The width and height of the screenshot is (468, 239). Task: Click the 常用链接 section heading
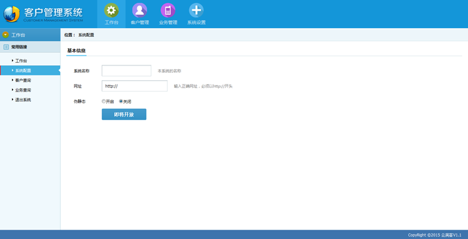[19, 47]
